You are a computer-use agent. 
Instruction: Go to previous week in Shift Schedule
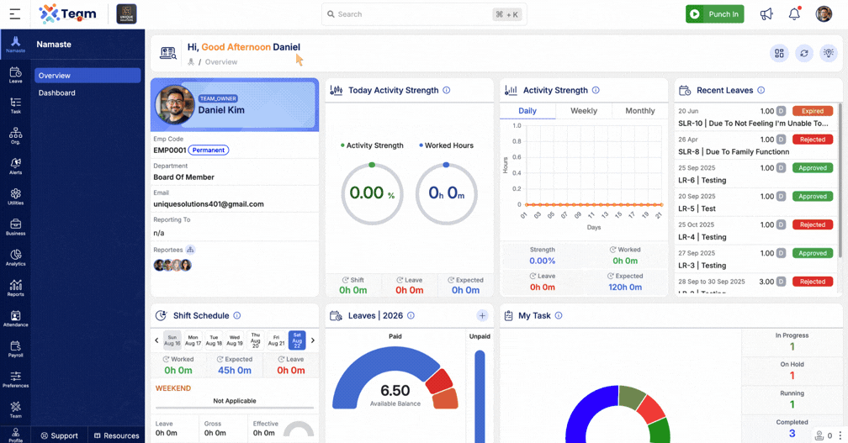point(156,340)
